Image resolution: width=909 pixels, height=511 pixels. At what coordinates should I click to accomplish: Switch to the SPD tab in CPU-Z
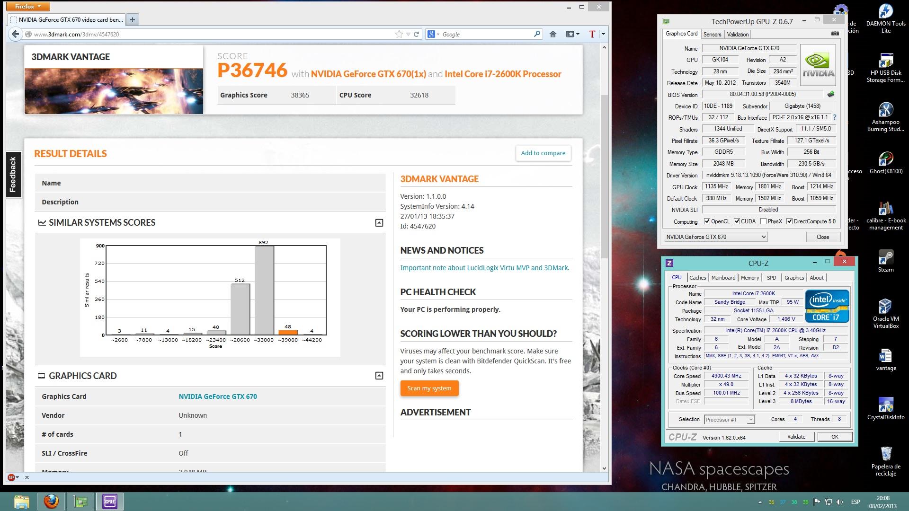[x=771, y=278]
